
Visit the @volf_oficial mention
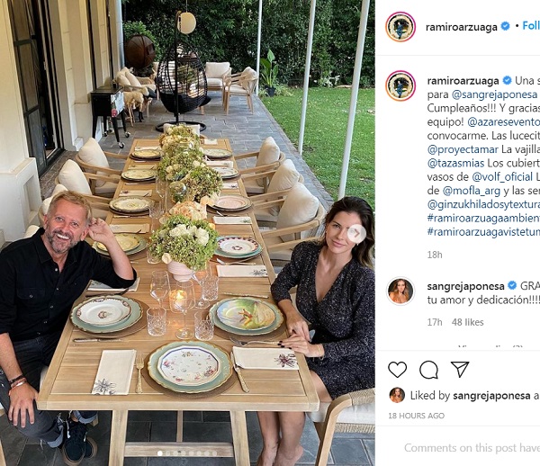coord(502,177)
